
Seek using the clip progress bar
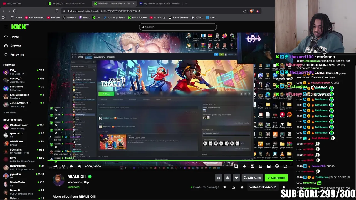pyautogui.click(x=170, y=161)
